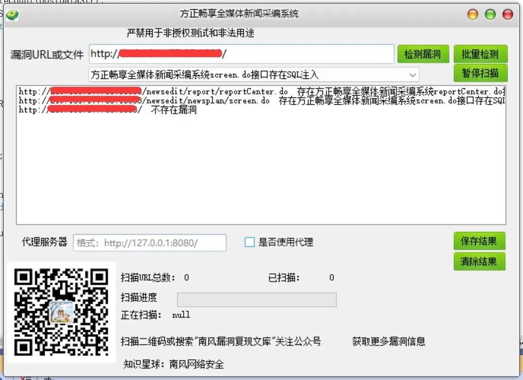Click the 获取更多漏洞信息 text

(x=389, y=341)
